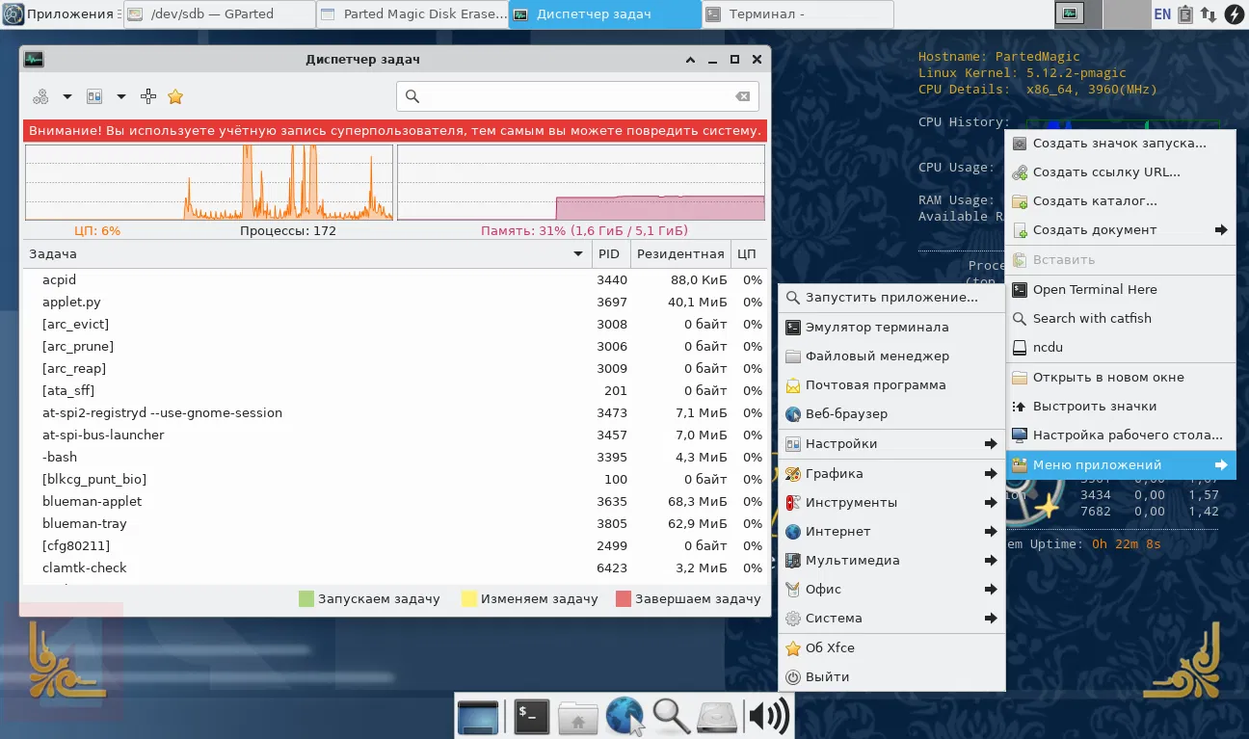Click the envelope icon next to Почтовая программа
The image size is (1249, 739).
793,385
